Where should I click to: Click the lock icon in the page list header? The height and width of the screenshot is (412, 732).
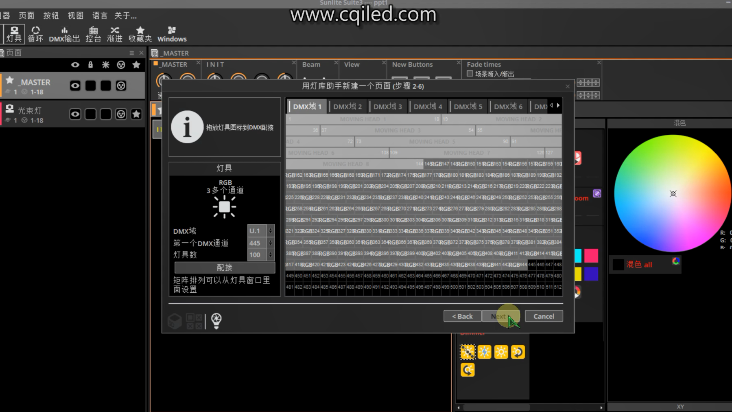(x=90, y=65)
